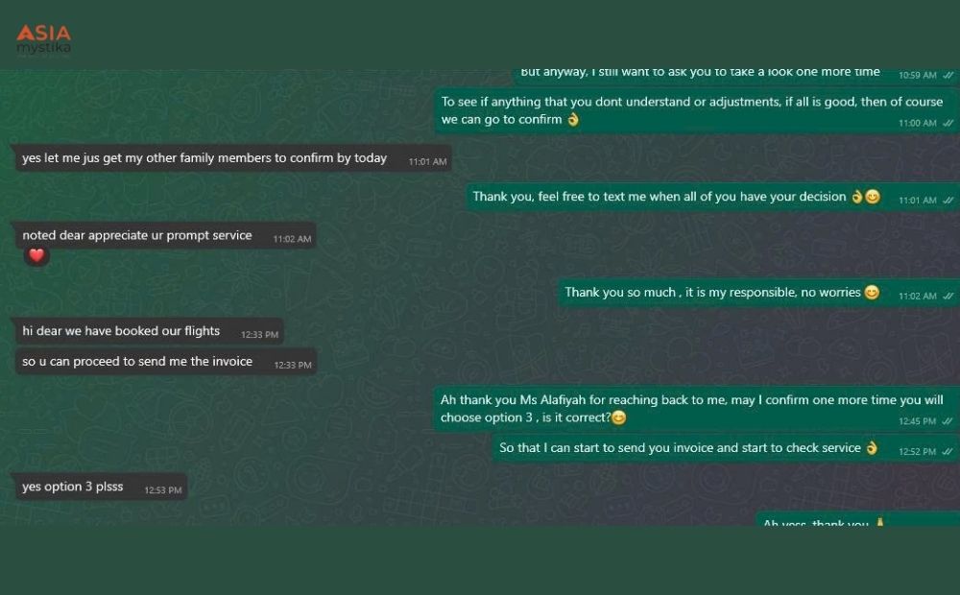Image resolution: width=960 pixels, height=595 pixels.
Task: Click read ticks on 11:01 AM sent message
Action: [948, 201]
